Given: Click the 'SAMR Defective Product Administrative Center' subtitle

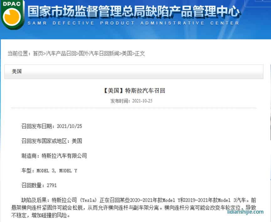Looking at the screenshot, I should 133,23.
